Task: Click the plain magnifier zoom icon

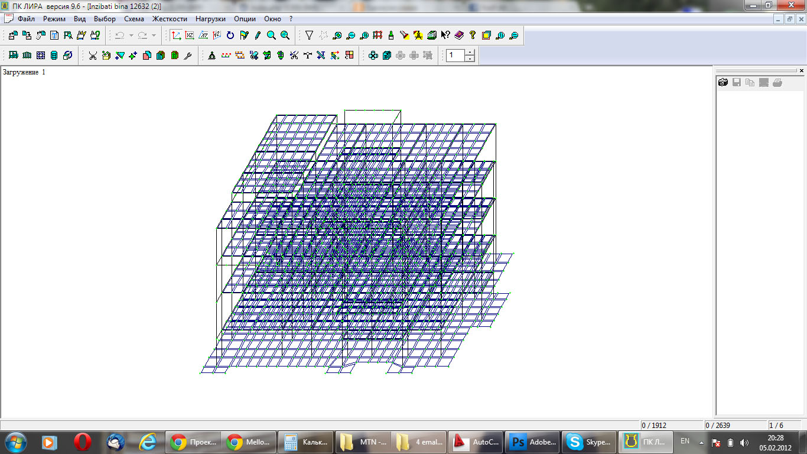Action: coord(271,35)
